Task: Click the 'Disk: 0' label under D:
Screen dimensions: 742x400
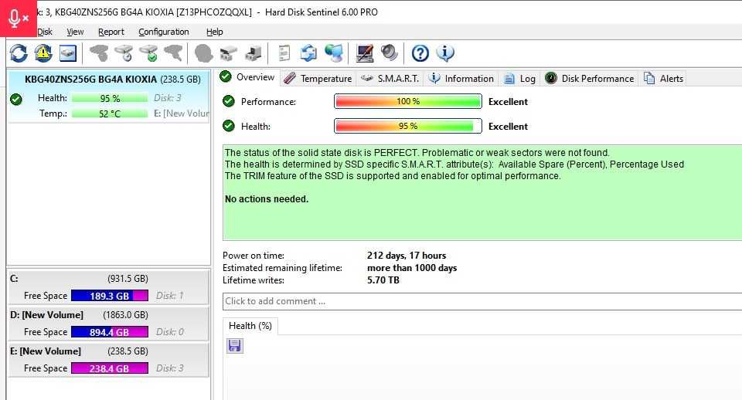Action: point(170,332)
